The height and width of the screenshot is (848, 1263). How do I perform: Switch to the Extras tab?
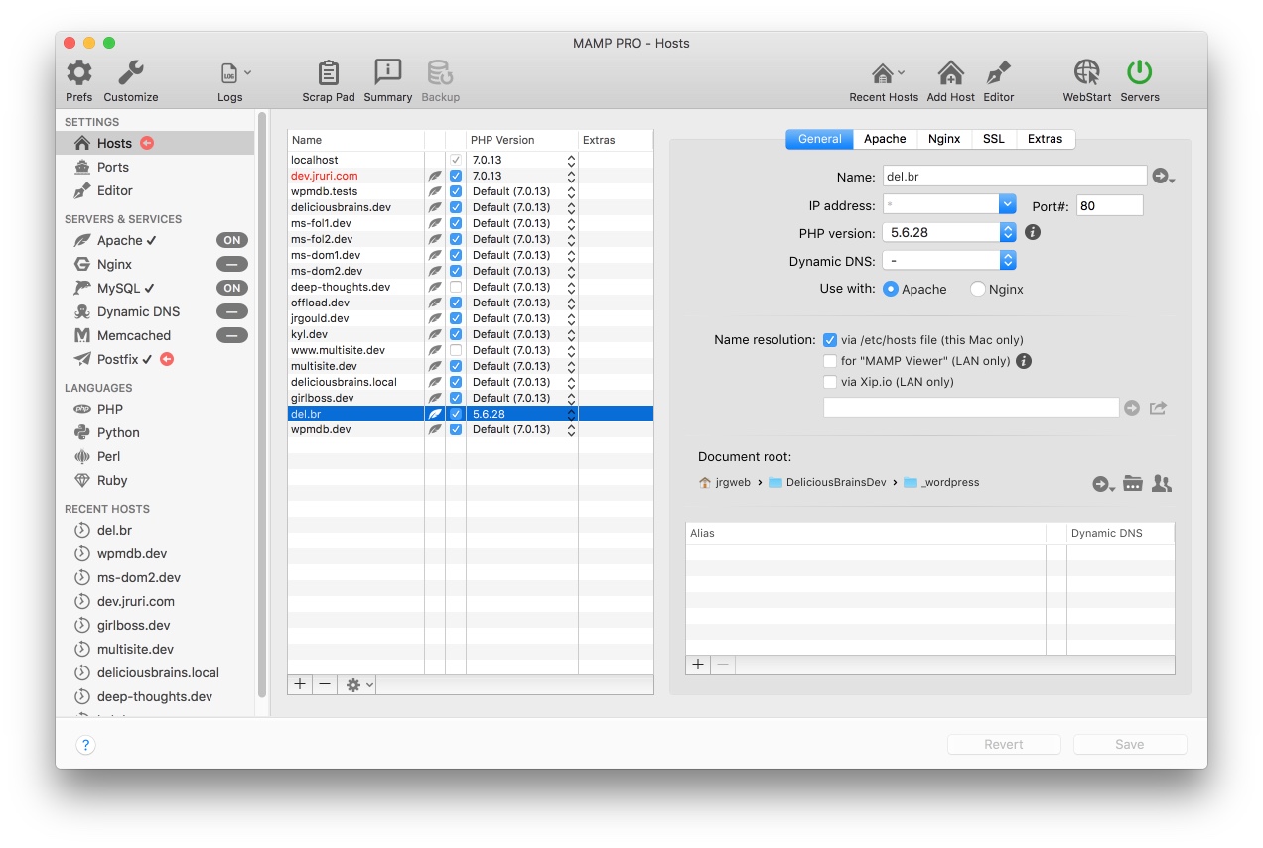[1045, 139]
